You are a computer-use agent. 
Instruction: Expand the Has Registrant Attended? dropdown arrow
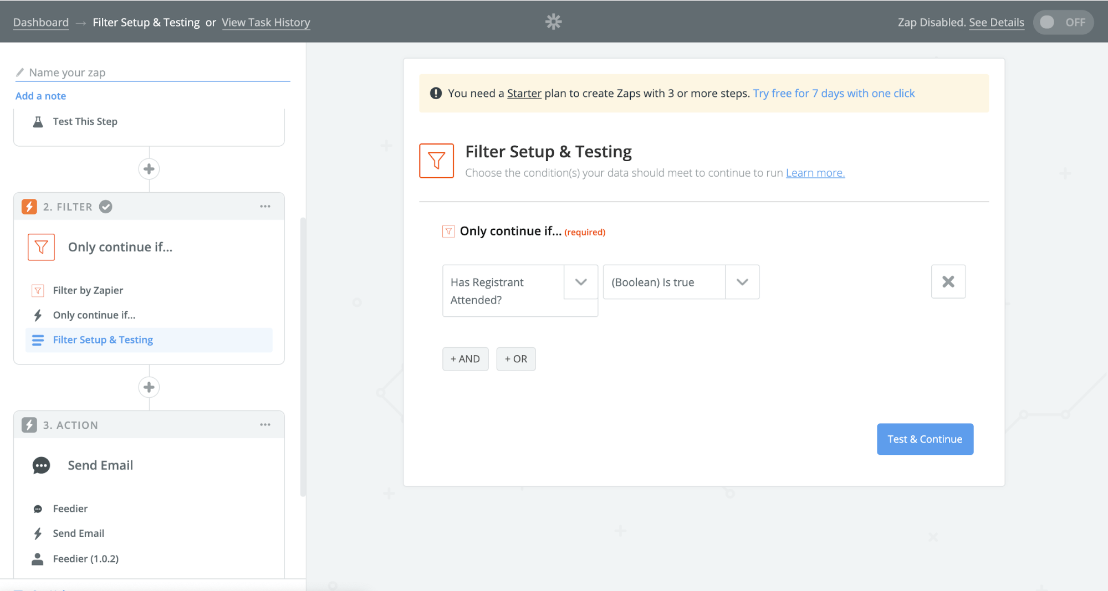[x=581, y=282]
